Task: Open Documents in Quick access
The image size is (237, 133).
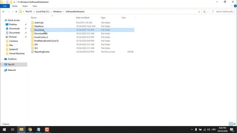Action: (x=14, y=33)
